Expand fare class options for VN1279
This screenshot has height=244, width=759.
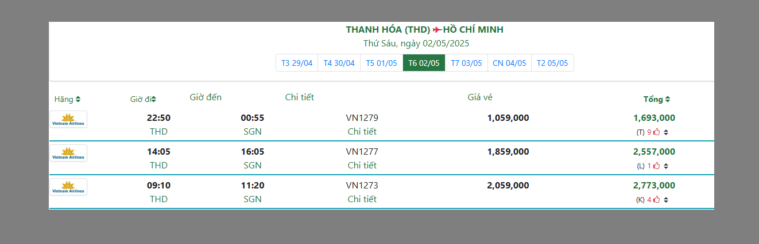[x=666, y=132]
